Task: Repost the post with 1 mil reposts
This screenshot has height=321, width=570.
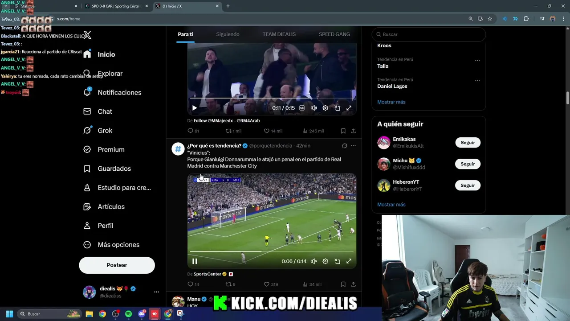Action: (x=233, y=131)
